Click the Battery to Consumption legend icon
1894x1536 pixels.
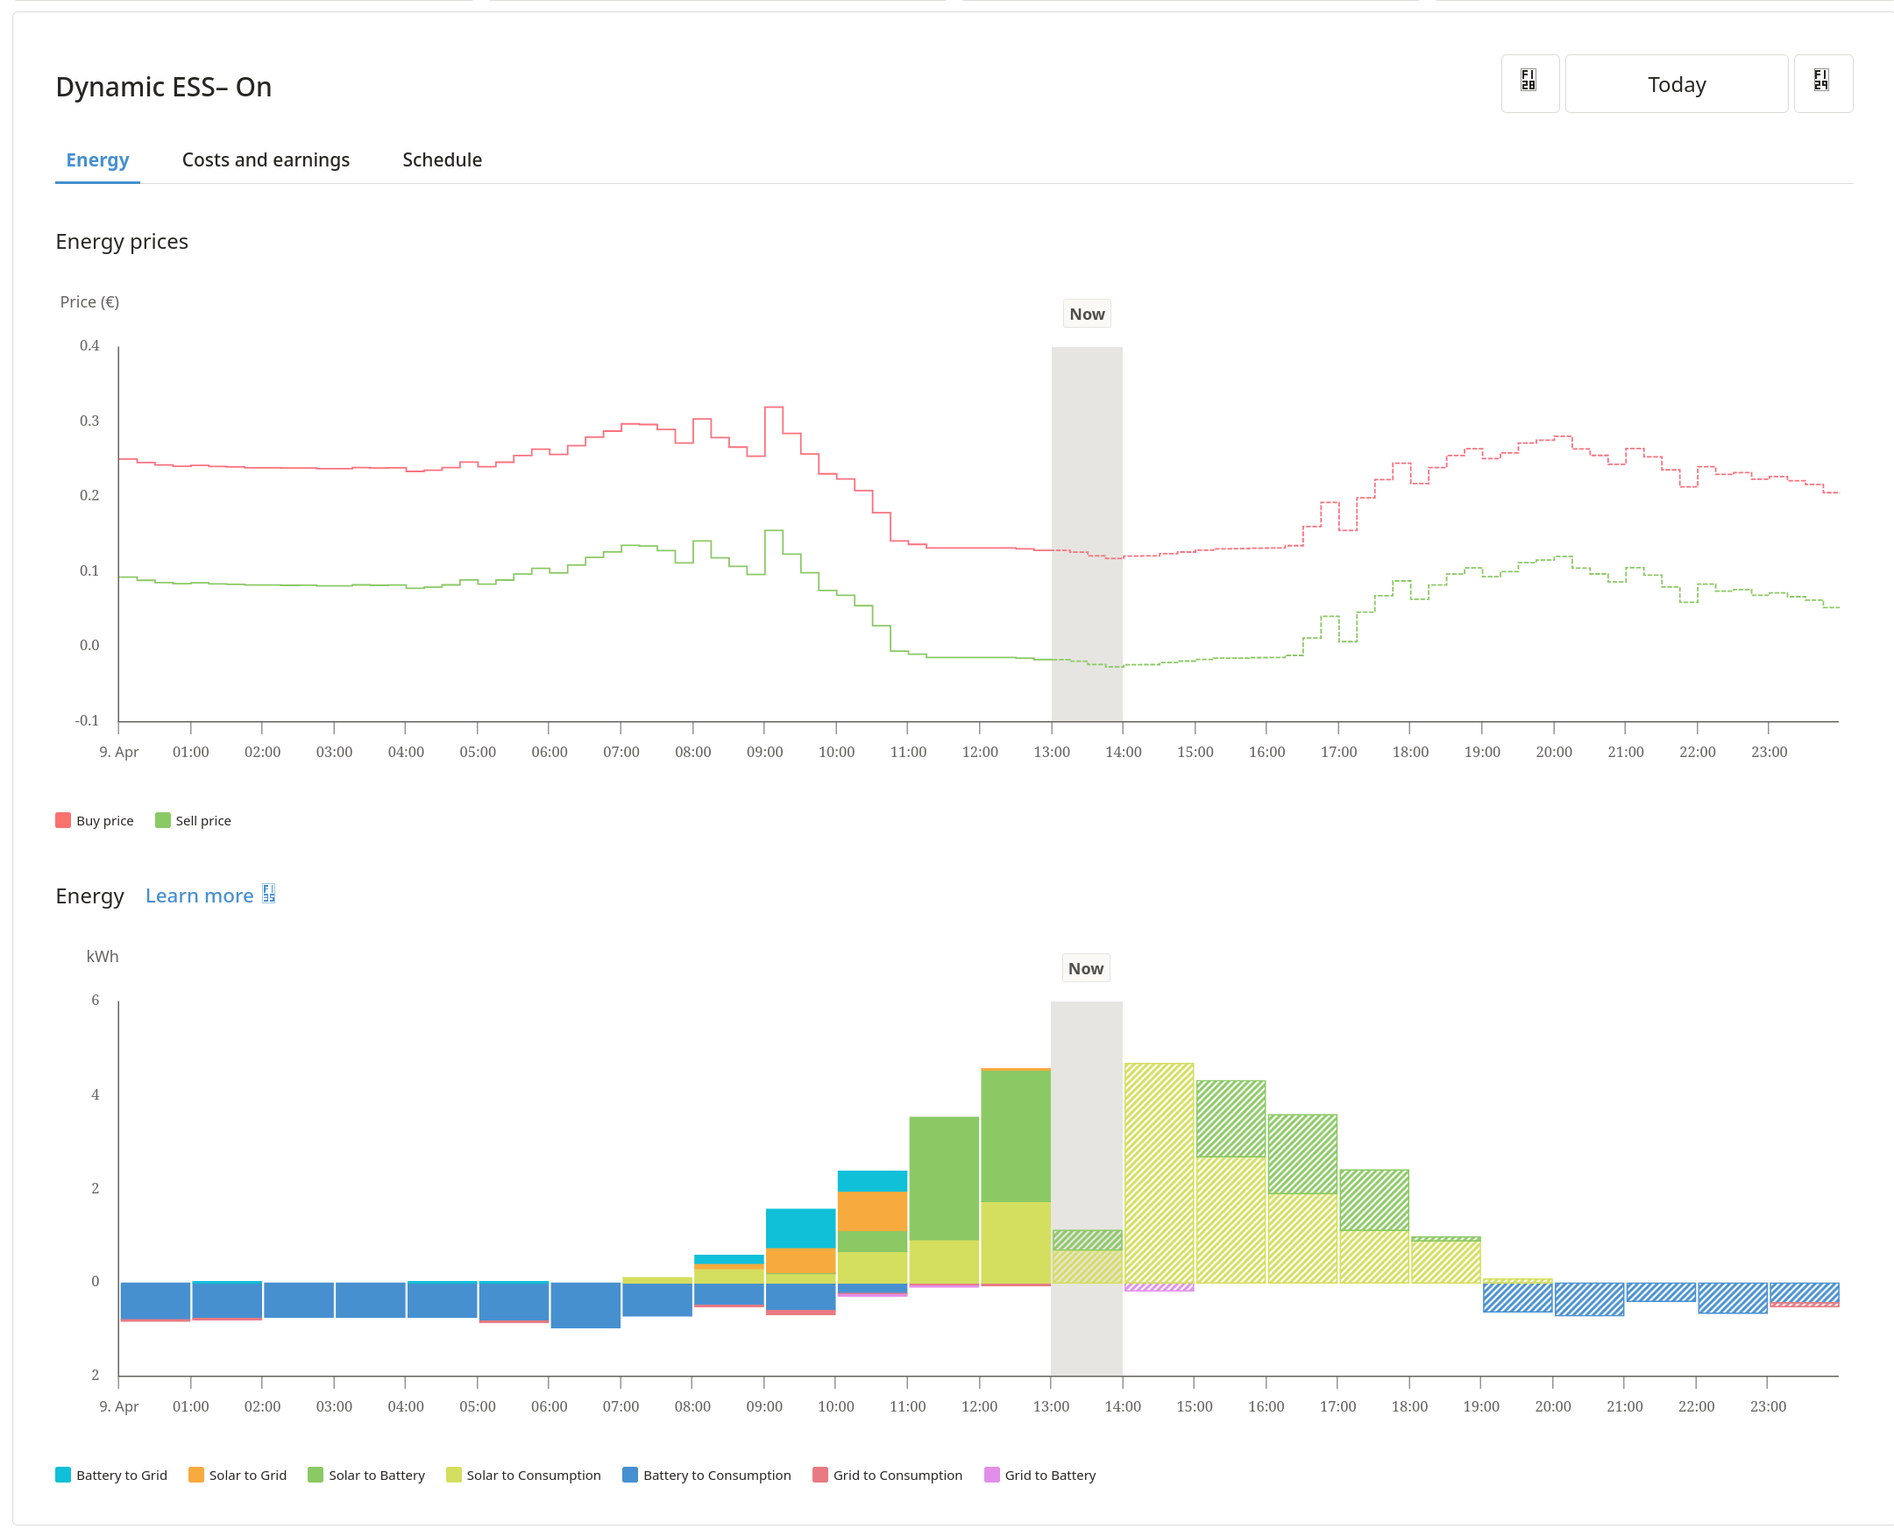pyautogui.click(x=629, y=1475)
